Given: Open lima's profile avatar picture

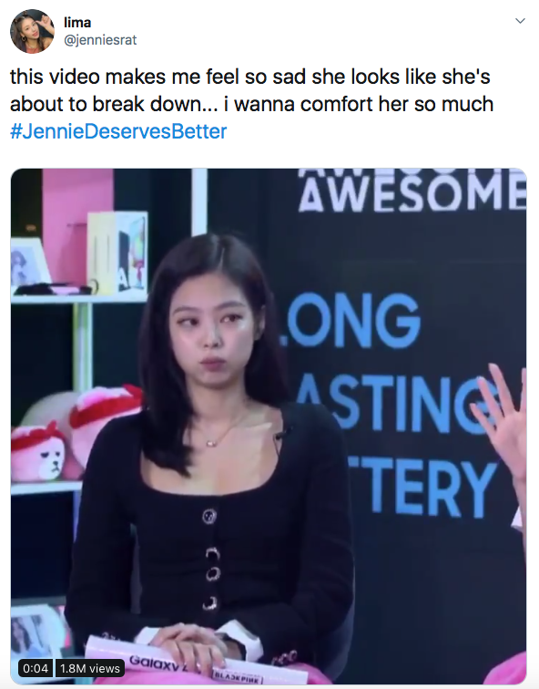Looking at the screenshot, I should tap(32, 31).
